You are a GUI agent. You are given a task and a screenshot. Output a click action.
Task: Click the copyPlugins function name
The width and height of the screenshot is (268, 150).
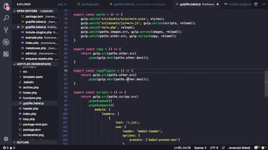tap(106, 70)
